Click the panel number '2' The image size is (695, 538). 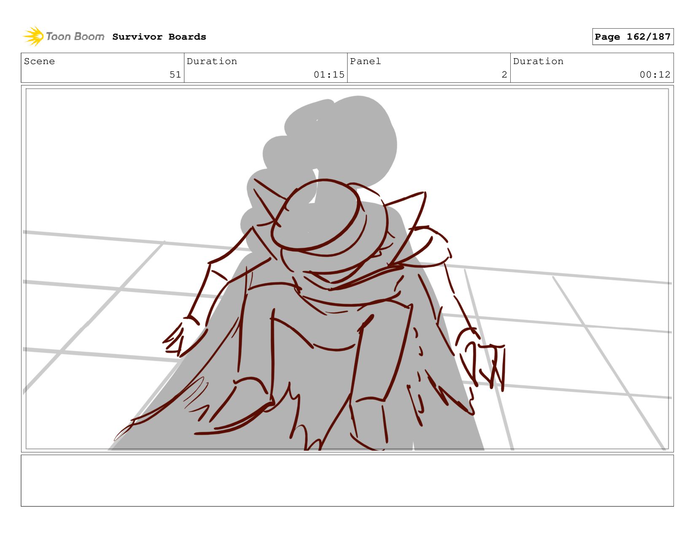point(504,75)
